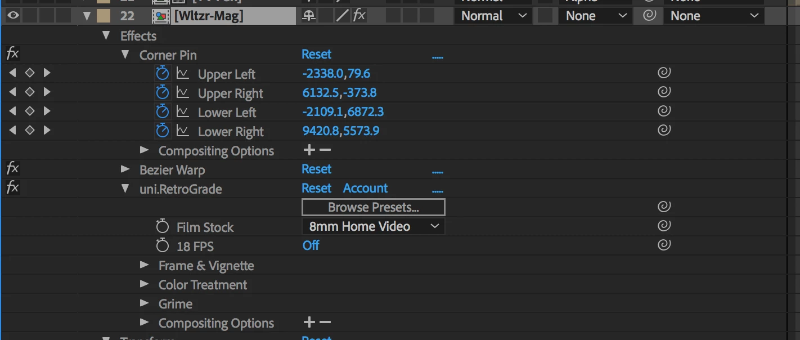Screen dimensions: 800x340
Task: Collapse the Effects group
Action: (106, 35)
